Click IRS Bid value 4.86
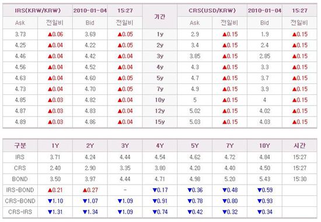Image resolution: width=321 pixels, height=222 pixels. [90, 122]
